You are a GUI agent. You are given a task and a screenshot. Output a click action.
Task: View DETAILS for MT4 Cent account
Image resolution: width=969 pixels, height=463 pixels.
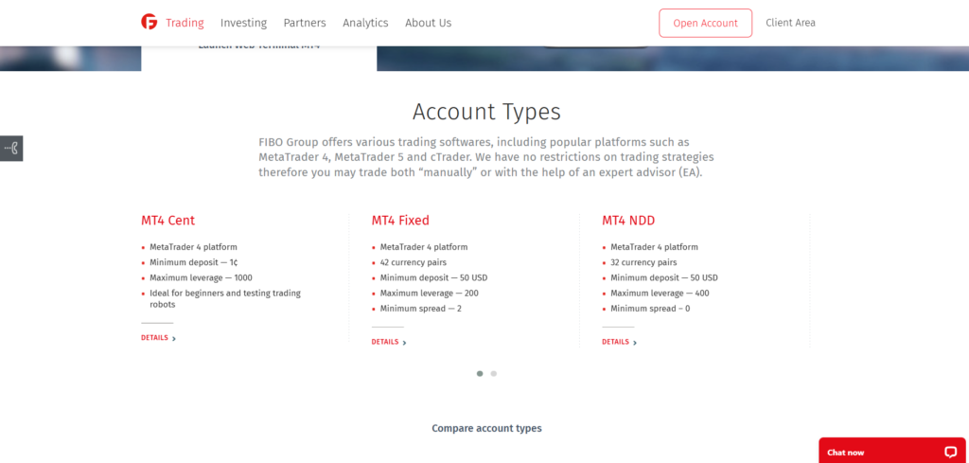coord(154,338)
